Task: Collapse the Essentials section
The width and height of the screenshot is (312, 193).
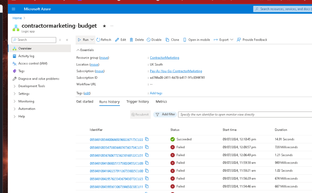Action: click(85, 50)
